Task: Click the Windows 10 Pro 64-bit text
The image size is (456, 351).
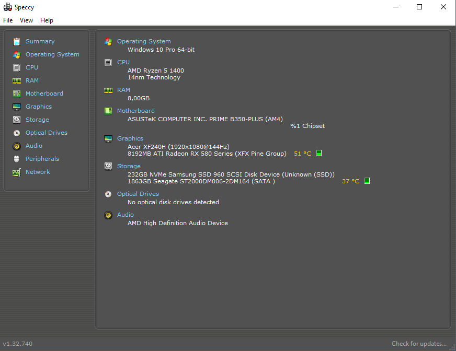Action: pyautogui.click(x=161, y=50)
